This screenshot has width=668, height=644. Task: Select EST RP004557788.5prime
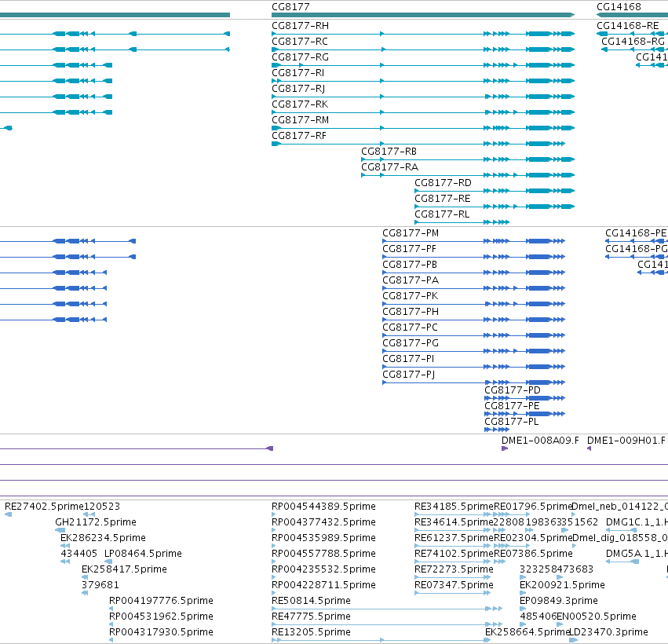pos(323,554)
